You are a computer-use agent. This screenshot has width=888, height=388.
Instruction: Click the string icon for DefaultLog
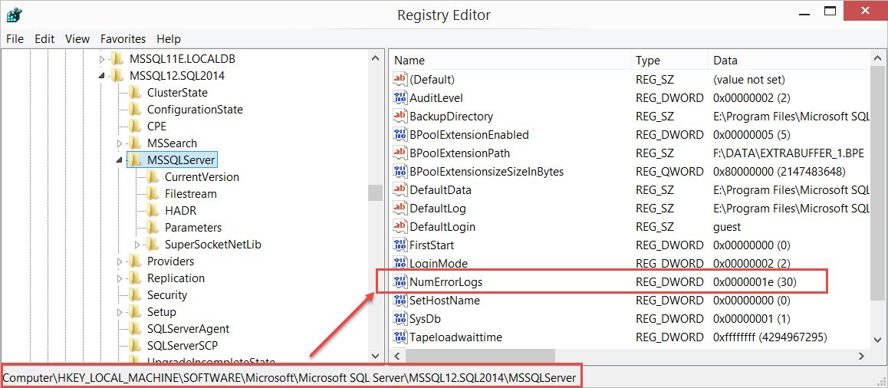point(400,208)
